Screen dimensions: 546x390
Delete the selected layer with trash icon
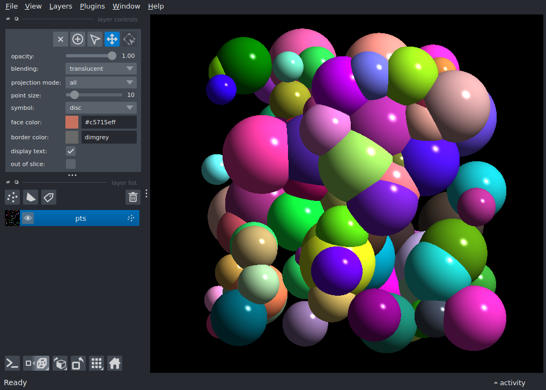133,197
